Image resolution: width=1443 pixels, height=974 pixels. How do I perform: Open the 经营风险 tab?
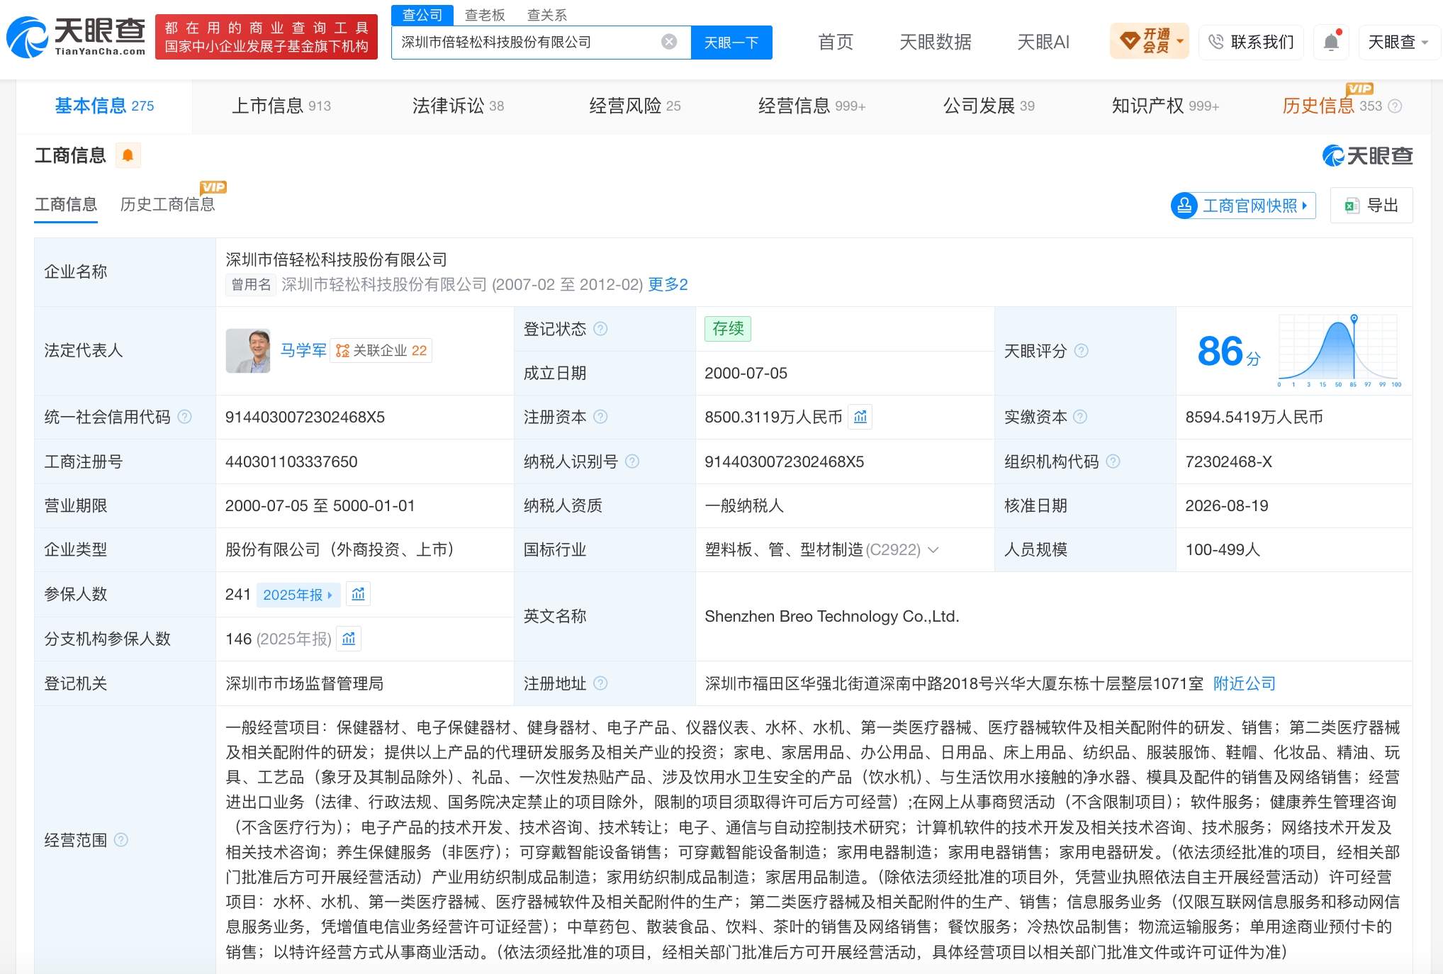[634, 106]
